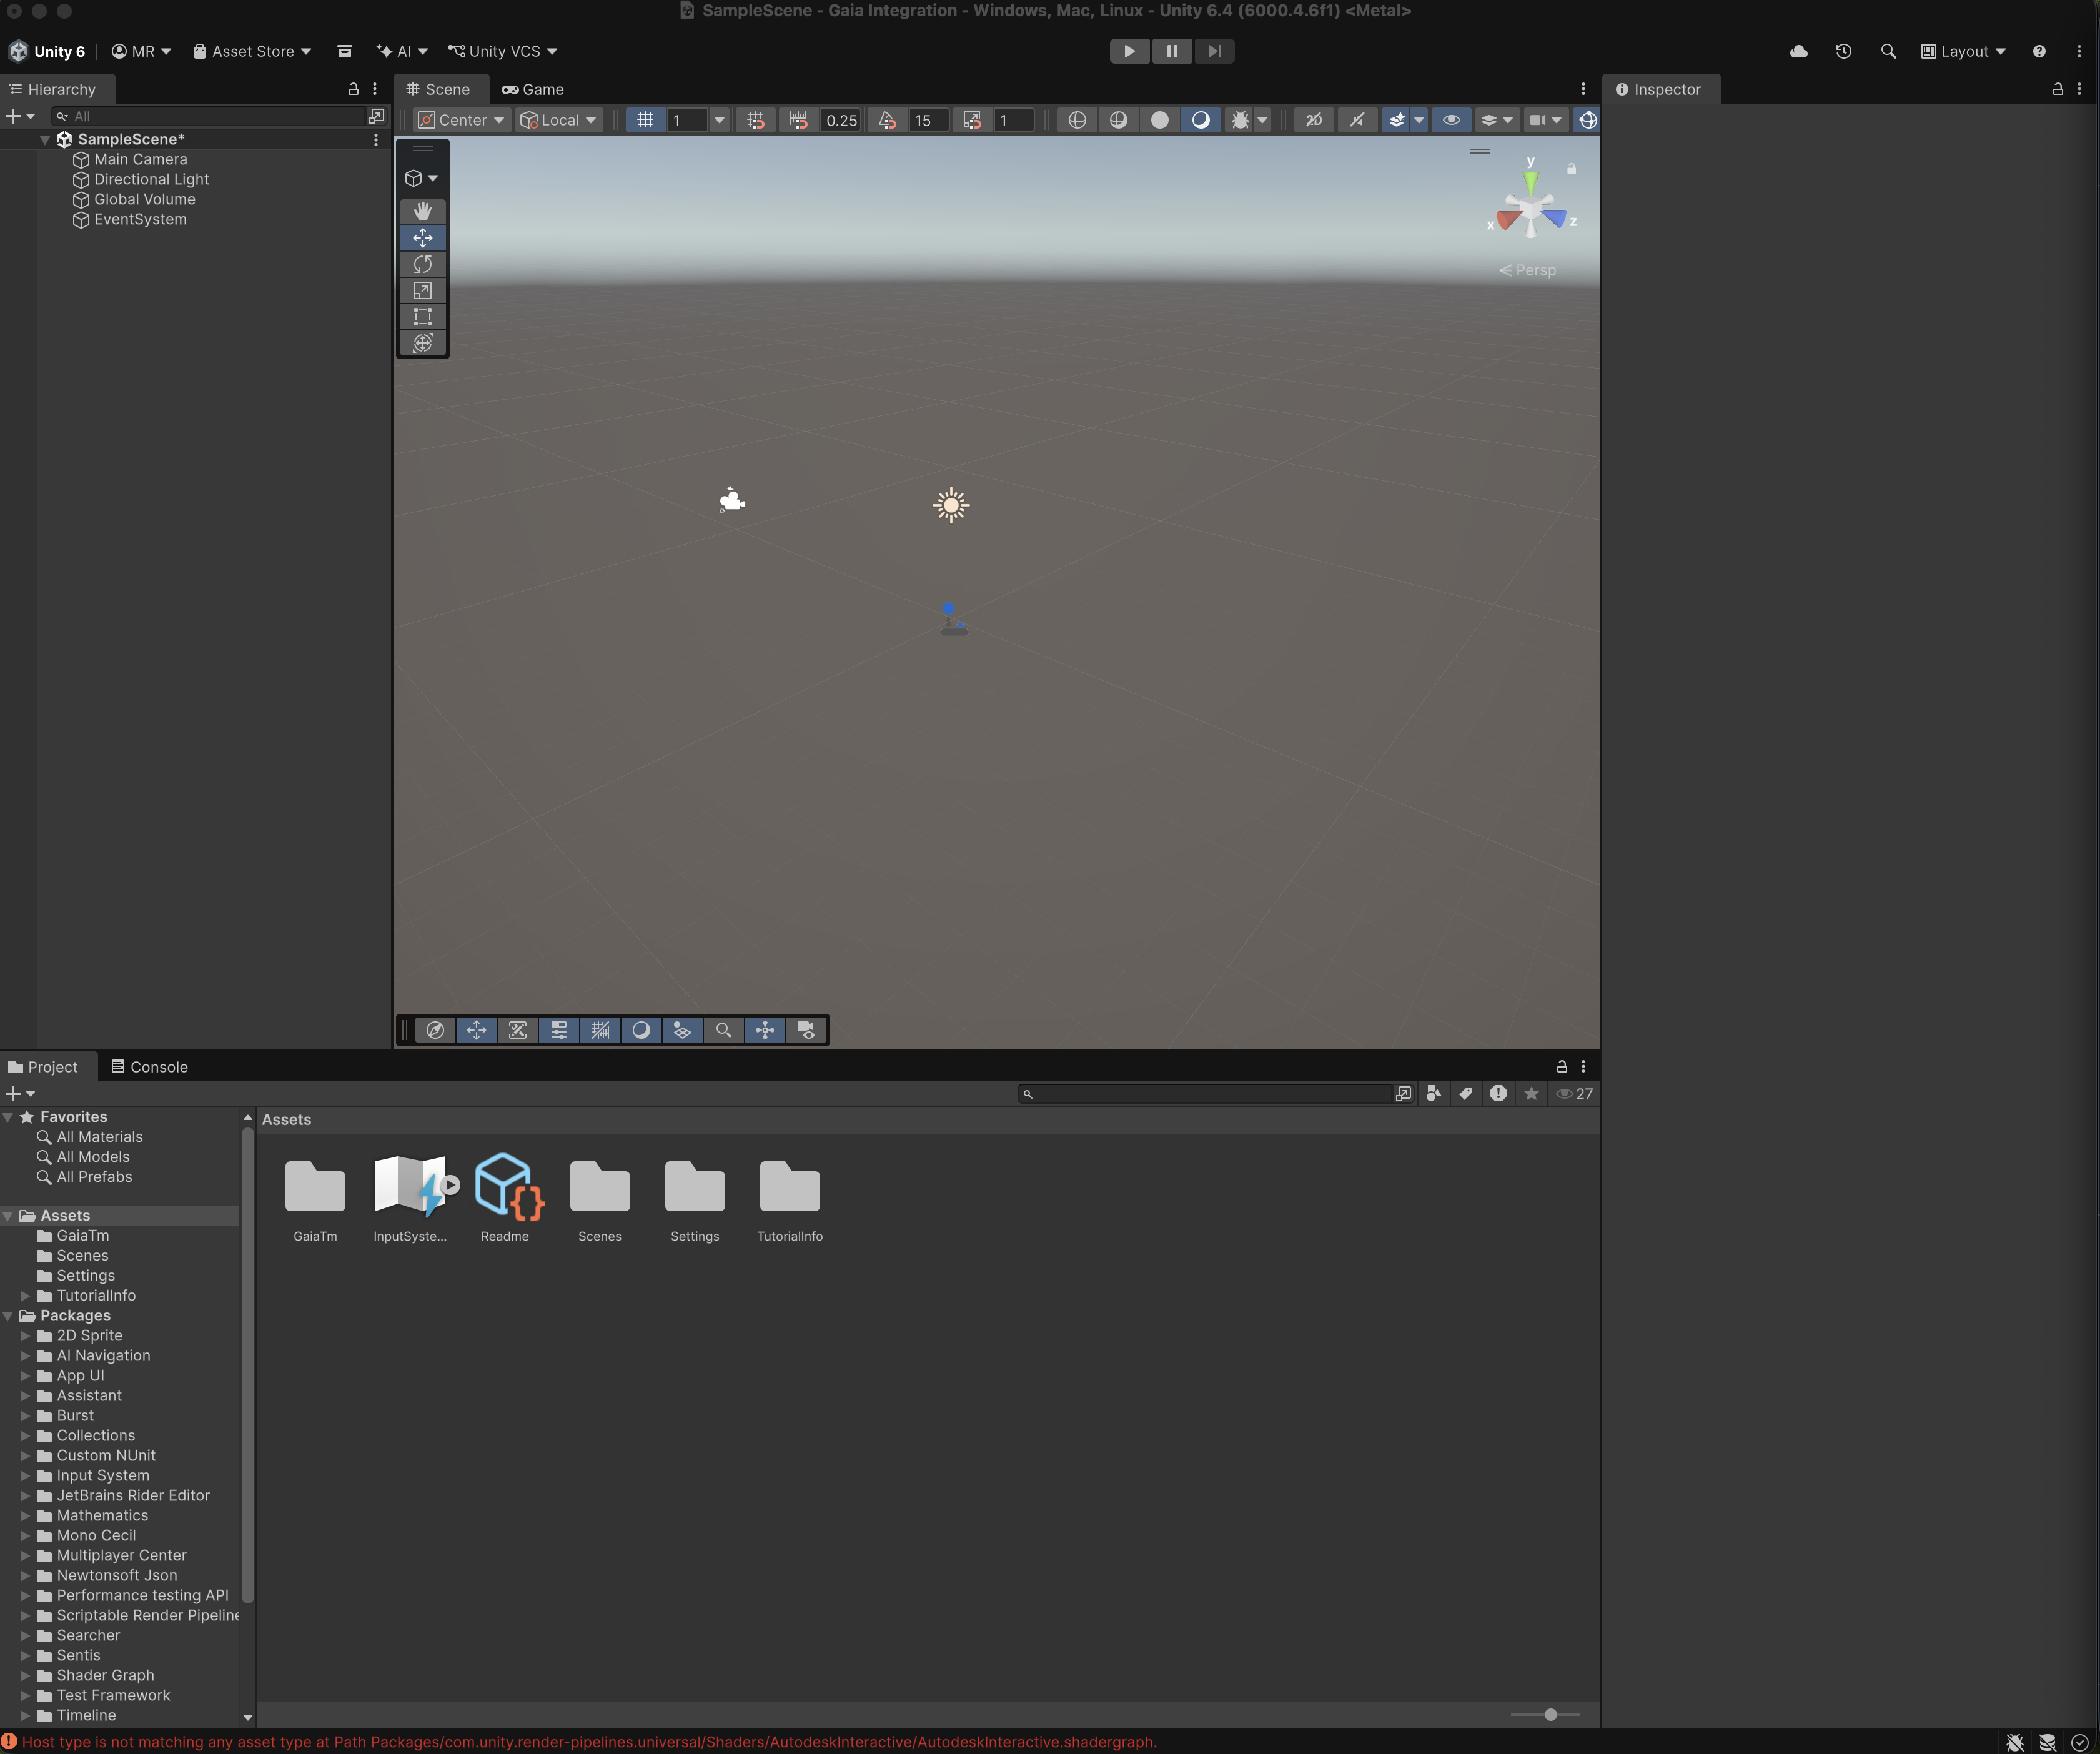This screenshot has width=2100, height=1754.
Task: Click the camera-eye icon in bottom overlay
Action: click(806, 1030)
